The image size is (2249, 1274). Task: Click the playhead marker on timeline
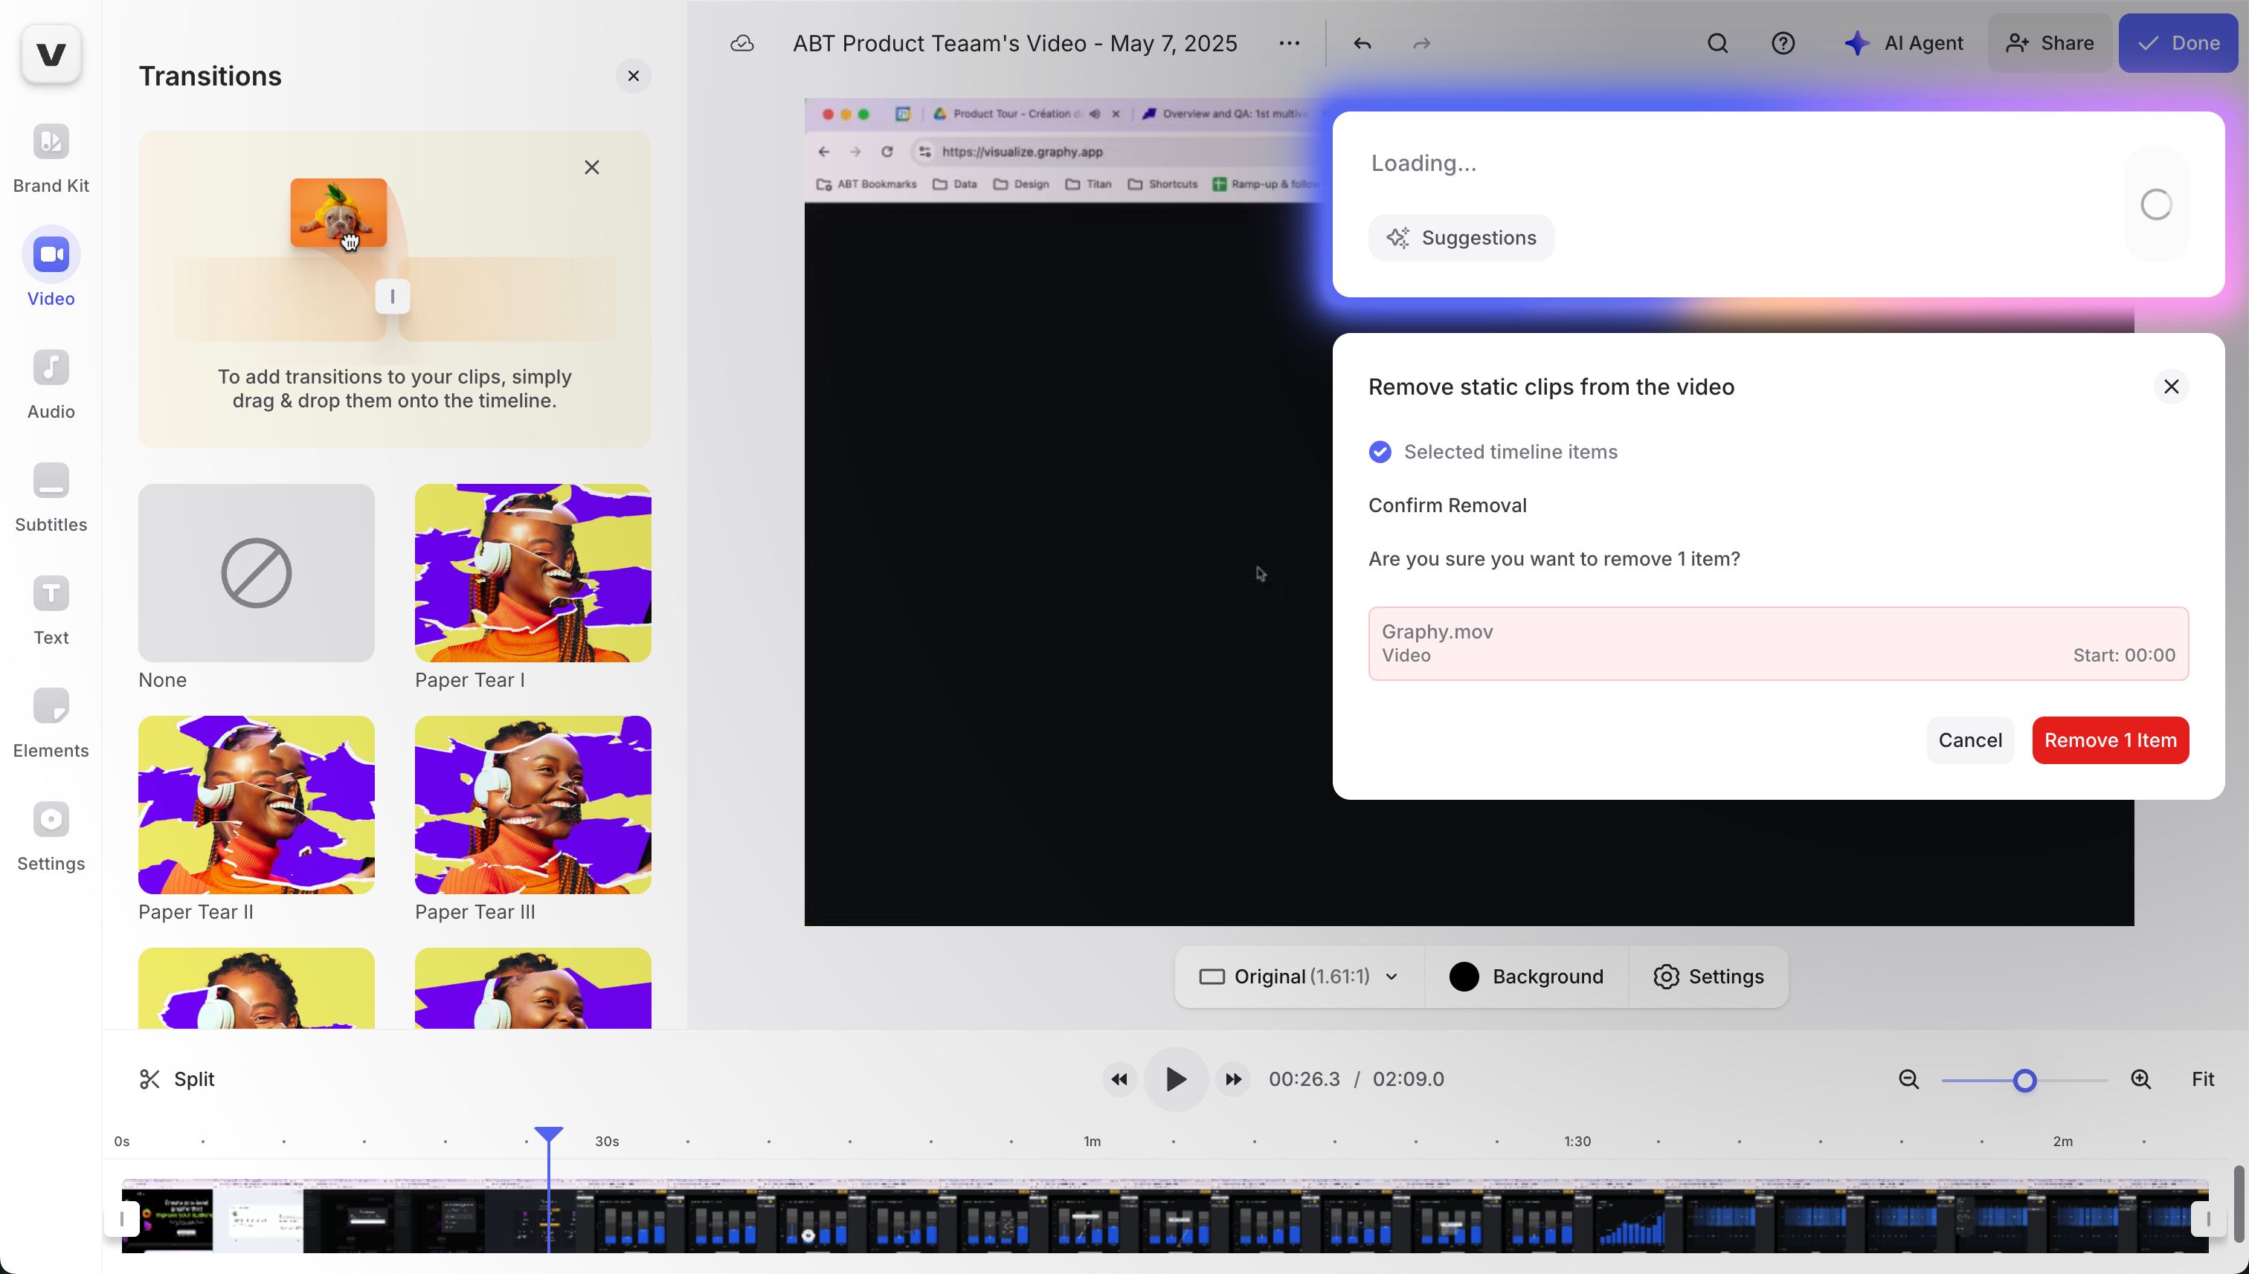pyautogui.click(x=548, y=1135)
